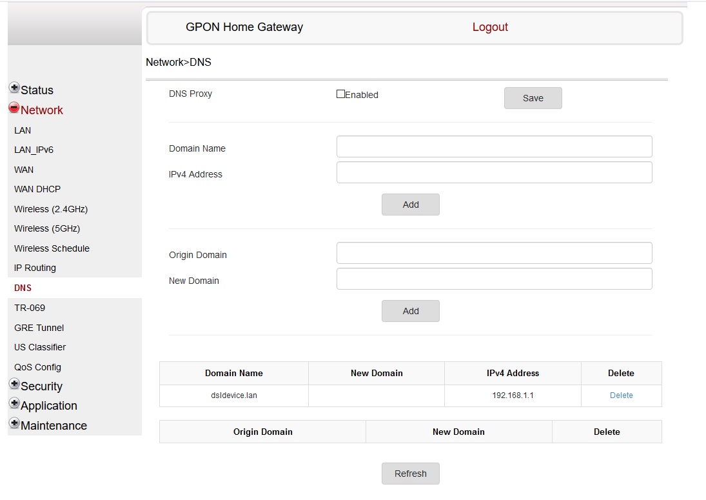The width and height of the screenshot is (706, 500).
Task: Expand the Maintenance section plus icon
Action: pyautogui.click(x=14, y=423)
